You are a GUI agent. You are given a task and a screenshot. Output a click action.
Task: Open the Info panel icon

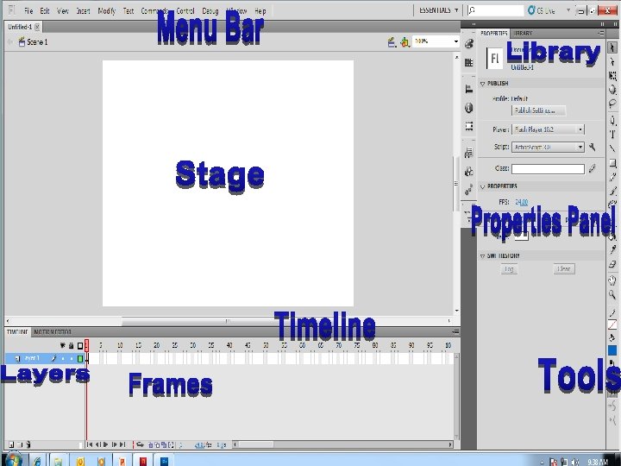[469, 107]
